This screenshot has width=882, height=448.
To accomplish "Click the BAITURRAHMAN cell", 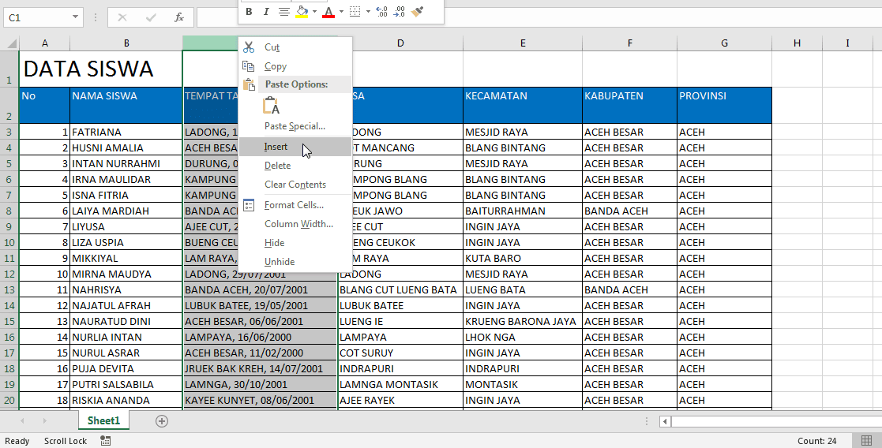I will click(x=523, y=211).
